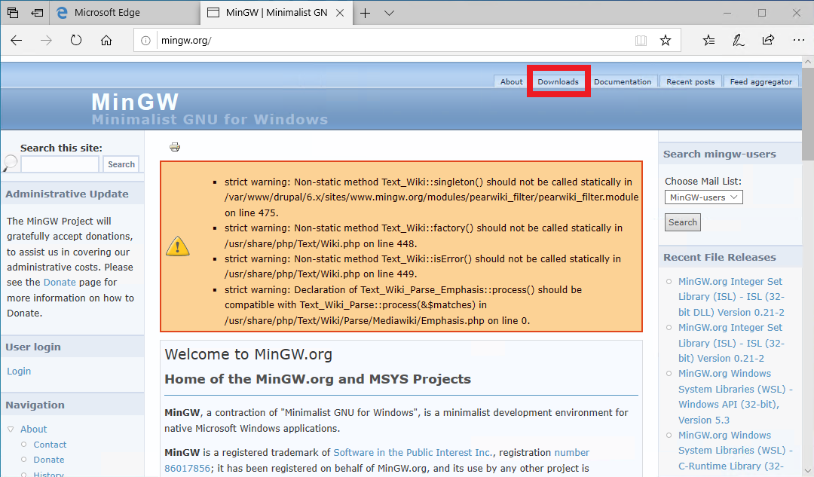Click the page vertical scrollbar thumb
The width and height of the screenshot is (814, 477).
click(807, 115)
